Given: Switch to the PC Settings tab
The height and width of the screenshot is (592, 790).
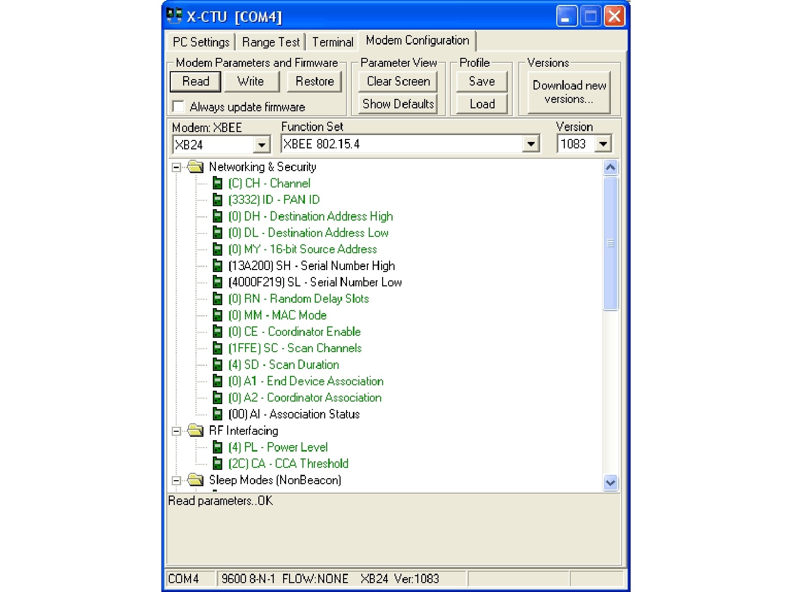Looking at the screenshot, I should [x=201, y=42].
